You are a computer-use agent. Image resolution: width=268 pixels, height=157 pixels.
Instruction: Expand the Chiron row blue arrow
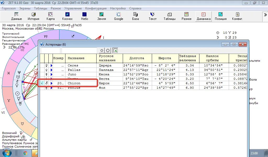[x=51, y=83]
